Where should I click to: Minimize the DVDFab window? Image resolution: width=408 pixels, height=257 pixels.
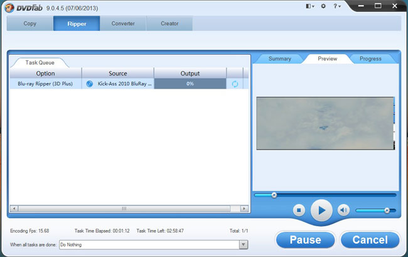(x=361, y=6)
